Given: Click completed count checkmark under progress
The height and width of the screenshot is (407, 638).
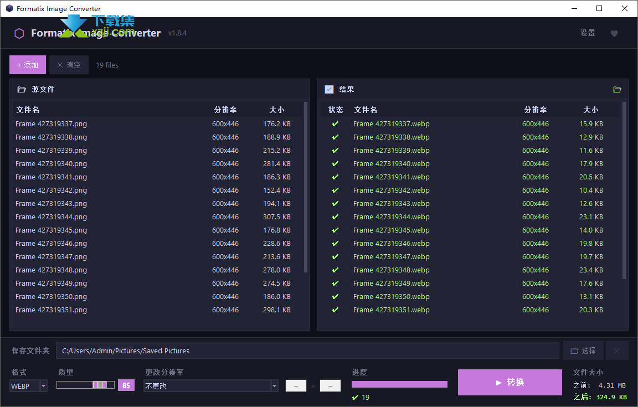Looking at the screenshot, I should point(356,397).
